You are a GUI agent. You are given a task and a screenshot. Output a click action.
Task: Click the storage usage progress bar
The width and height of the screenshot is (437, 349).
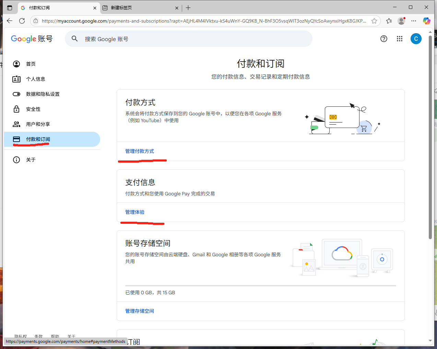point(260,285)
